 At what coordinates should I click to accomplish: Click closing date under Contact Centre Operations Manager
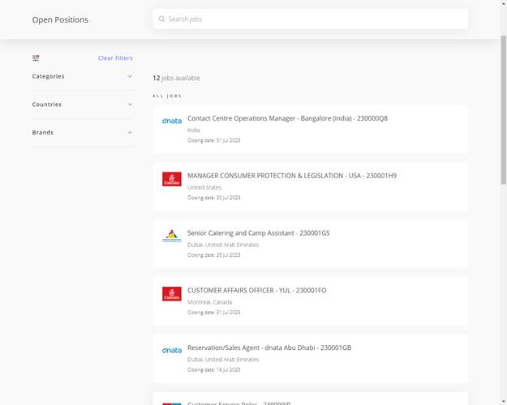[x=213, y=140]
